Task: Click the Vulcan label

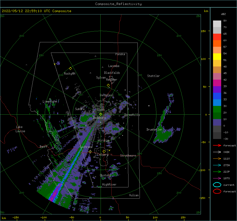Action: click(x=134, y=195)
